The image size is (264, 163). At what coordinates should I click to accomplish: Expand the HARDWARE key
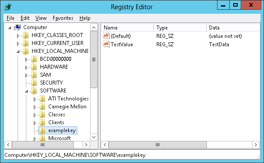pyautogui.click(x=26, y=67)
